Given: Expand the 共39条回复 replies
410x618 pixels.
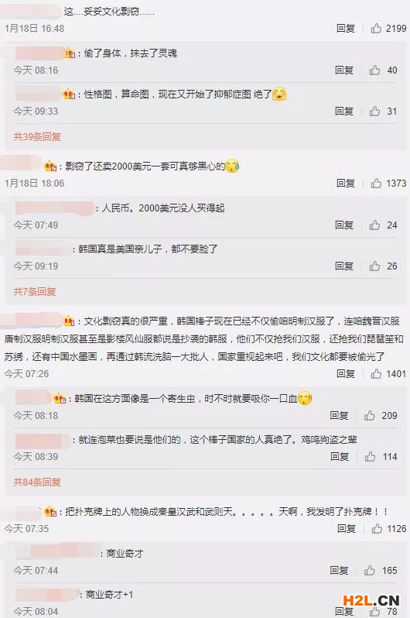Looking at the screenshot, I should coord(37,136).
